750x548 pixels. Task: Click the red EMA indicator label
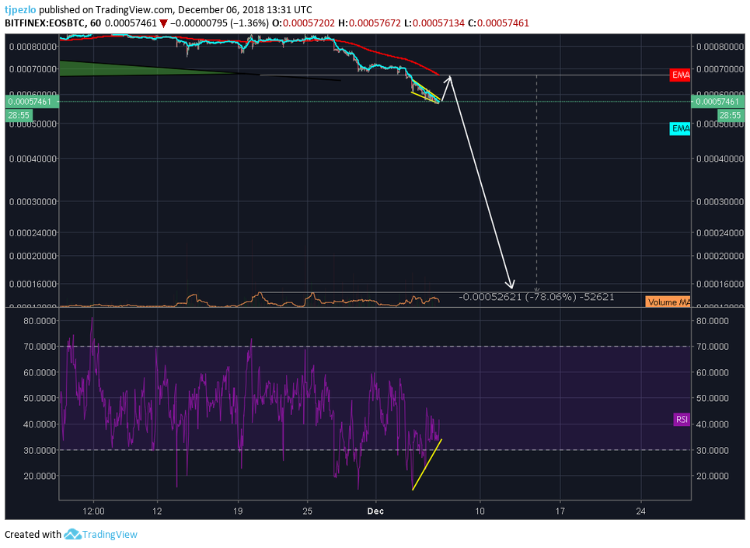point(680,75)
